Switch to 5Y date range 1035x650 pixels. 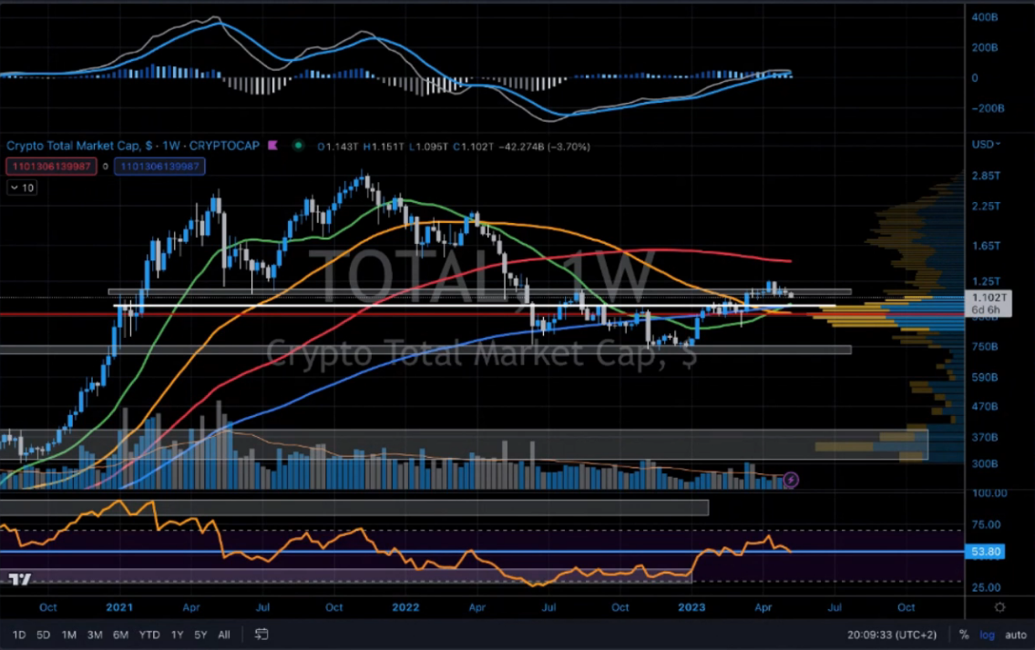click(x=200, y=635)
